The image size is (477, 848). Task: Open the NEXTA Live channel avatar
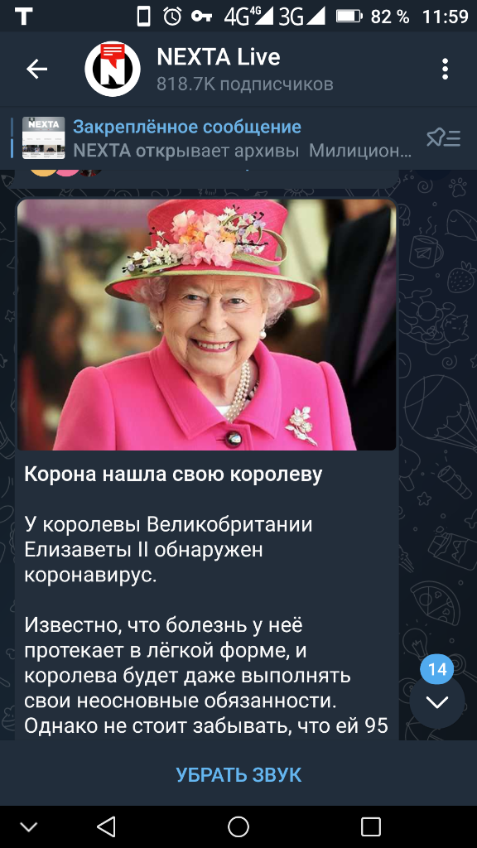click(x=113, y=70)
